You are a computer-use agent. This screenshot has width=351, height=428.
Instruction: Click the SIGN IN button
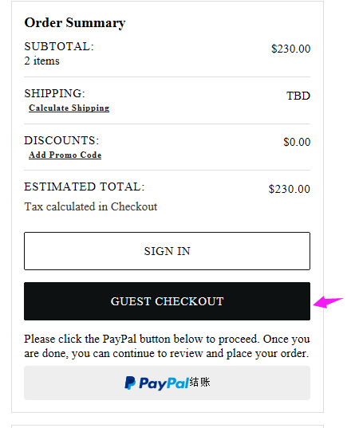point(168,251)
